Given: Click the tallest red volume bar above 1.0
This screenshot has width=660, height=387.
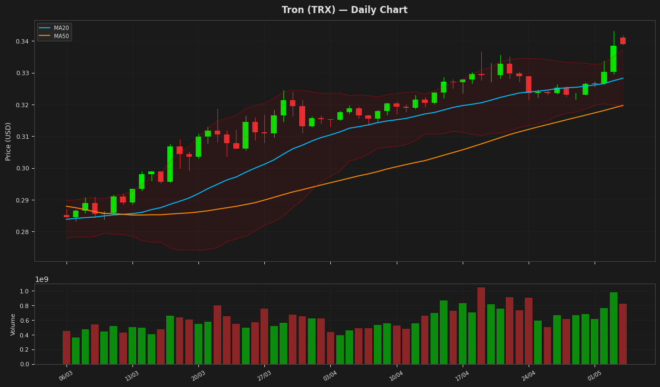Looking at the screenshot, I should [x=481, y=326].
